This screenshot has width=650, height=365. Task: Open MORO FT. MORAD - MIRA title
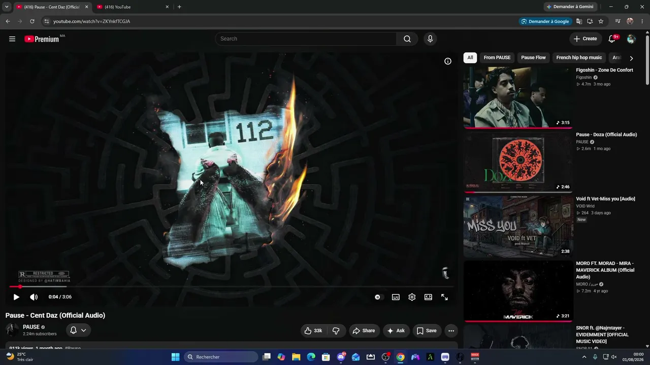605,270
